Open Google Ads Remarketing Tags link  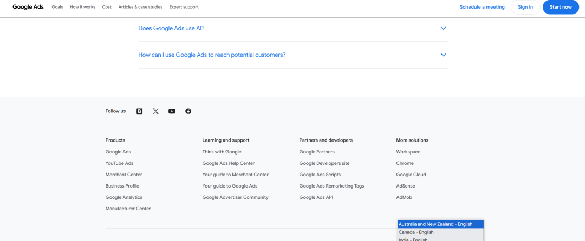point(331,186)
